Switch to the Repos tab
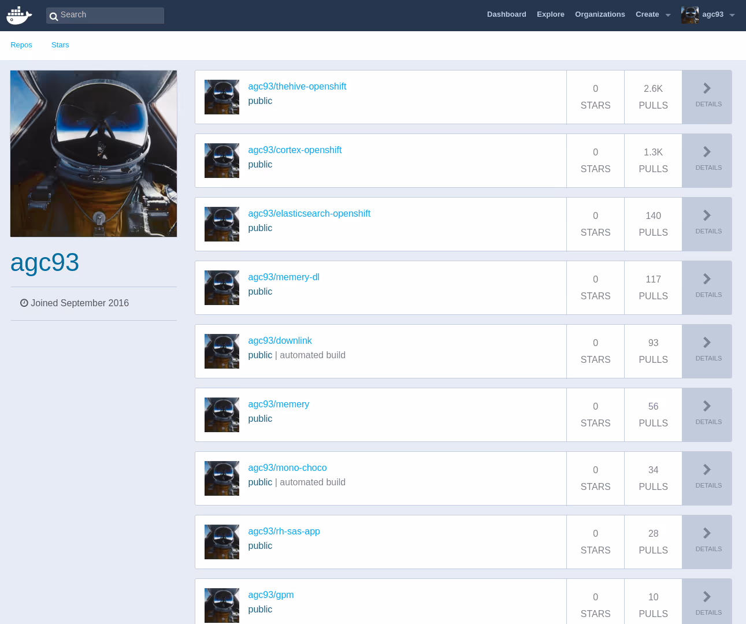746x624 pixels. click(x=21, y=45)
